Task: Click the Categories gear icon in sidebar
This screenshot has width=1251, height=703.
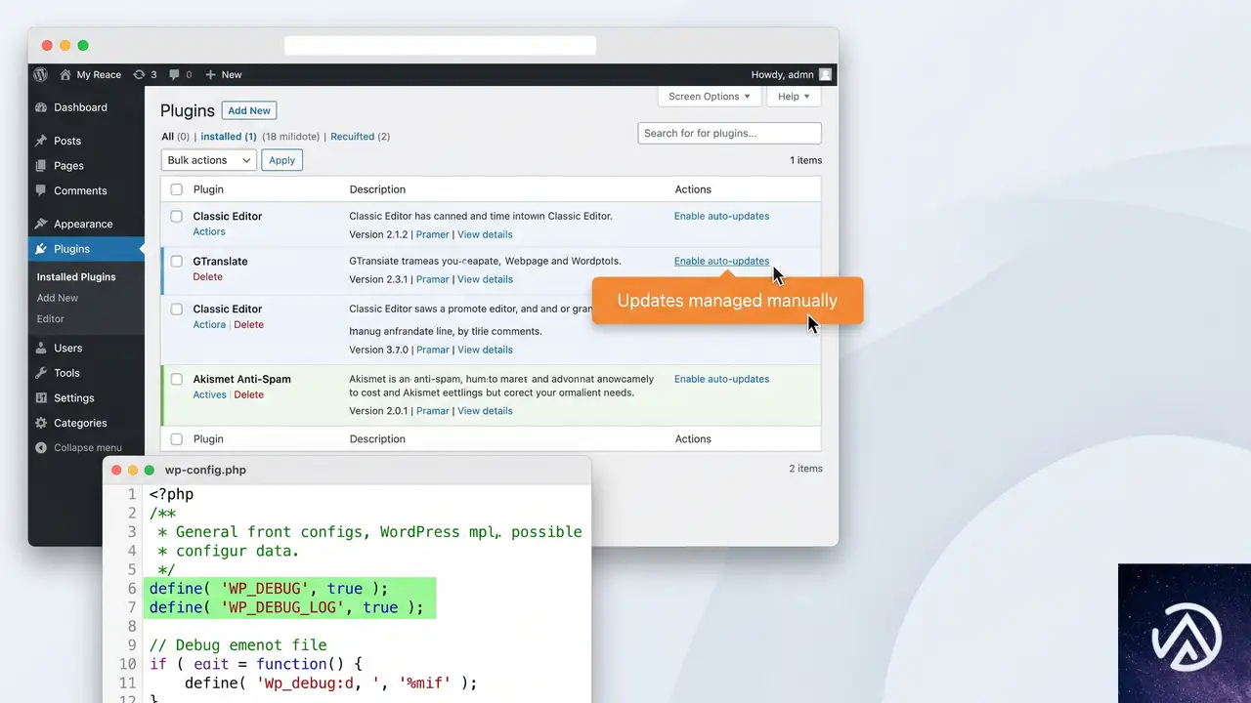Action: tap(41, 423)
